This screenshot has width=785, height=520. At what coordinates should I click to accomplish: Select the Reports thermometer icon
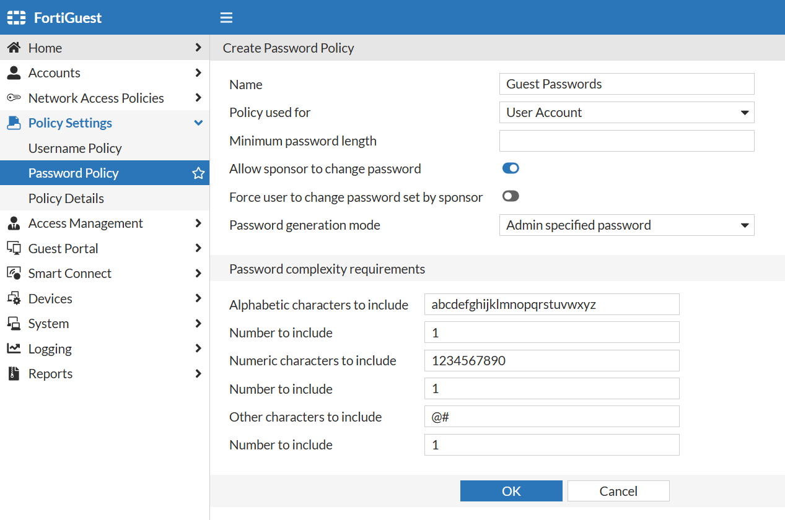pos(14,373)
